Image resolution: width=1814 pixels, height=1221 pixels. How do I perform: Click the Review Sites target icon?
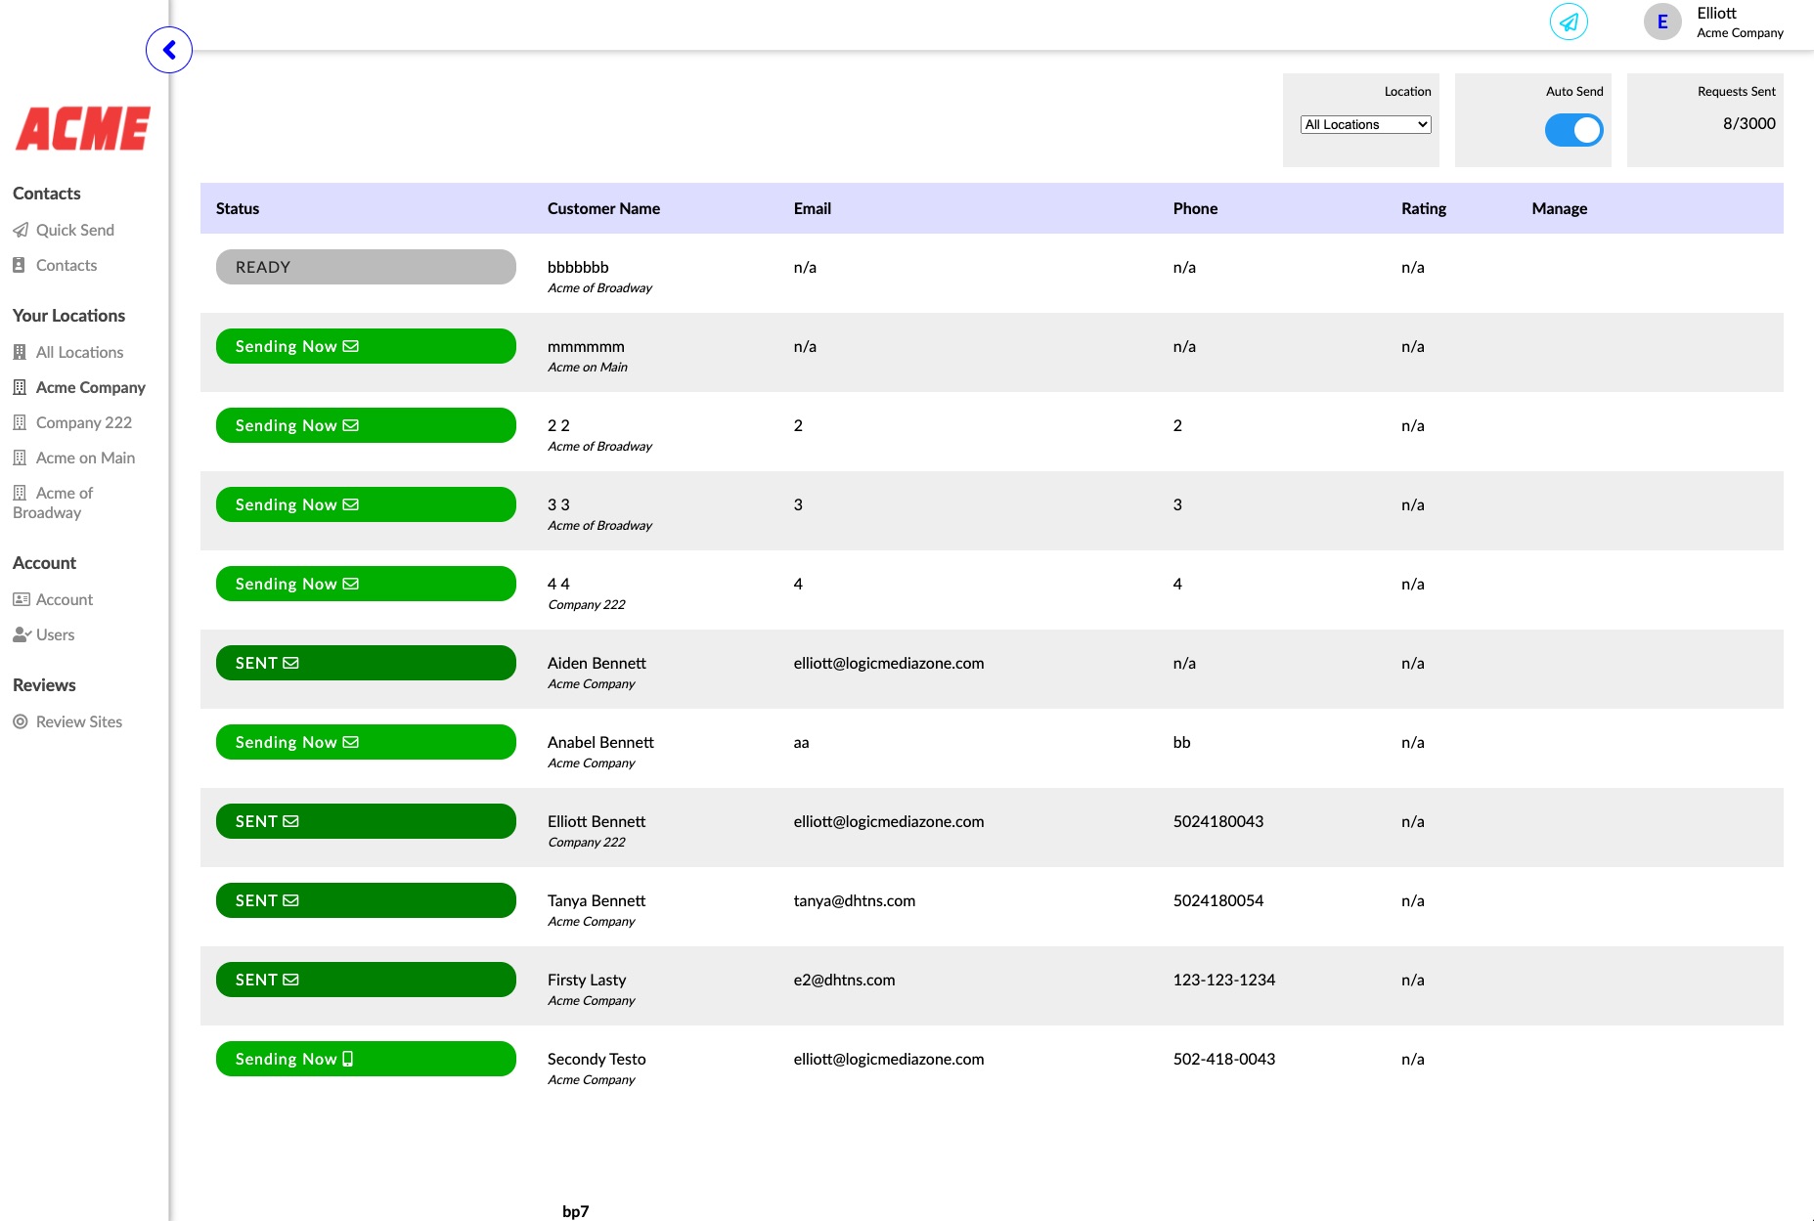21,721
